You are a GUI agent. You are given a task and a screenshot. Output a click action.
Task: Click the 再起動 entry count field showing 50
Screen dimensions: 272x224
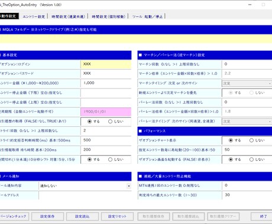(247, 150)
